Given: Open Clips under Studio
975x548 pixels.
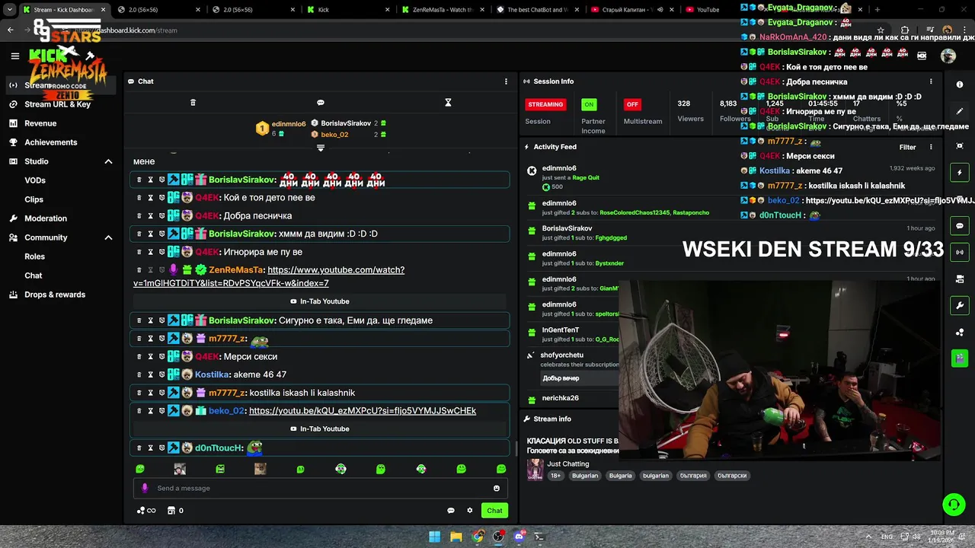Looking at the screenshot, I should coord(34,199).
